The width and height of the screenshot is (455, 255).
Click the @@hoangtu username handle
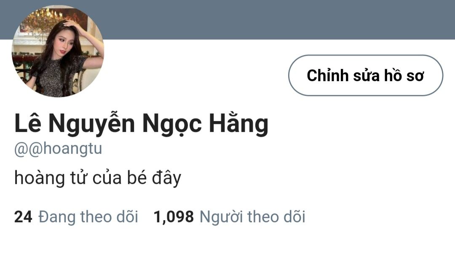[x=58, y=149]
